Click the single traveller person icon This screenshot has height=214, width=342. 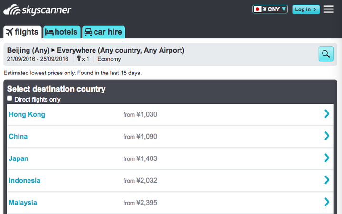pos(79,59)
